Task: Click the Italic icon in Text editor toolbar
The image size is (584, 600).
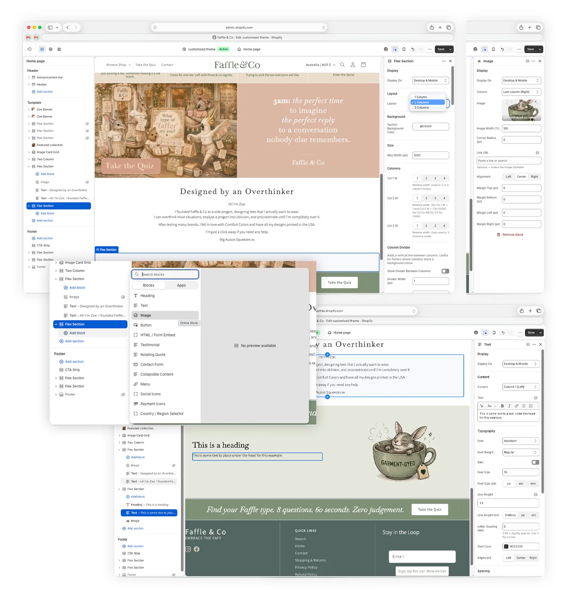Action: [x=509, y=406]
